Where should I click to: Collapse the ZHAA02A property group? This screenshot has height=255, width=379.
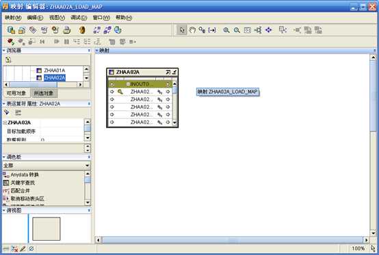tap(5, 123)
